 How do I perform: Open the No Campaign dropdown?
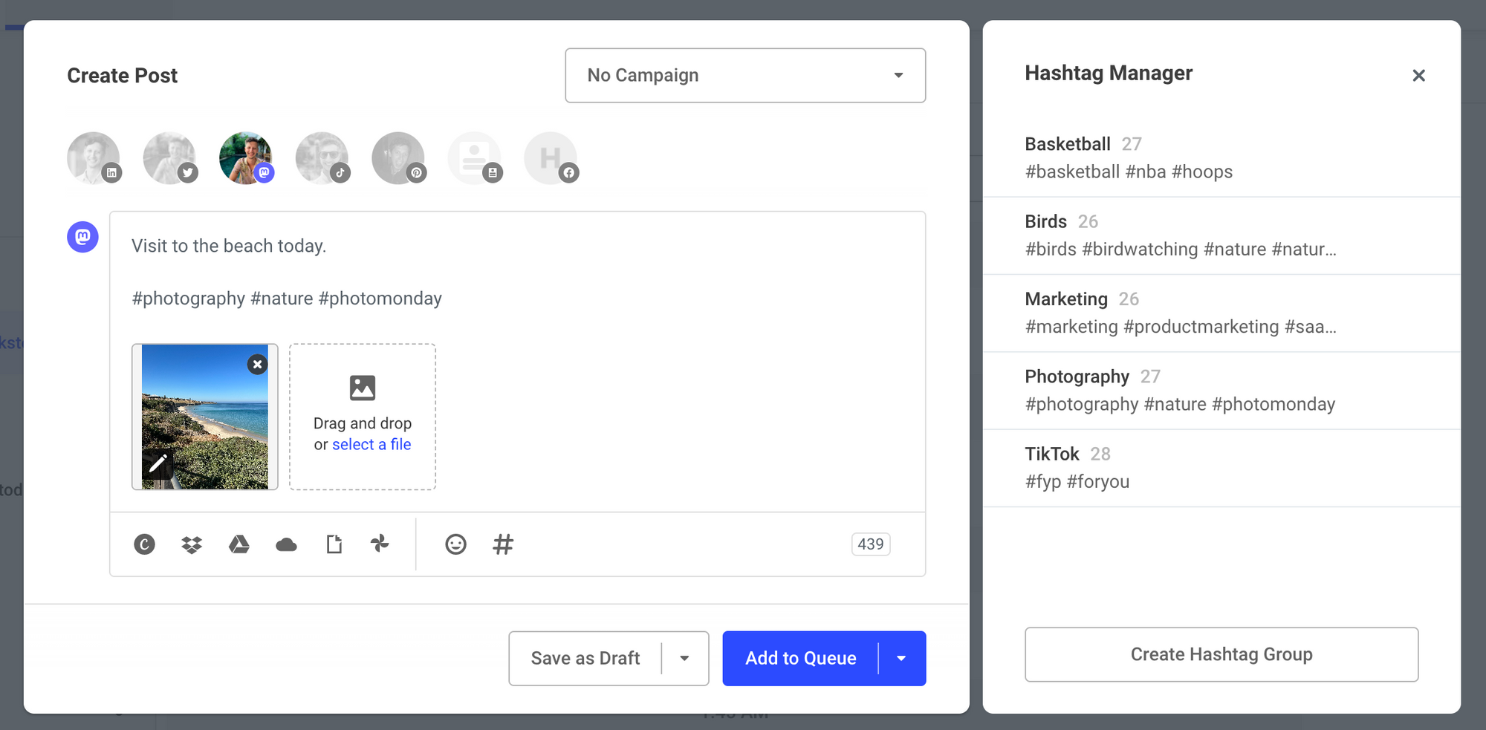(x=745, y=75)
